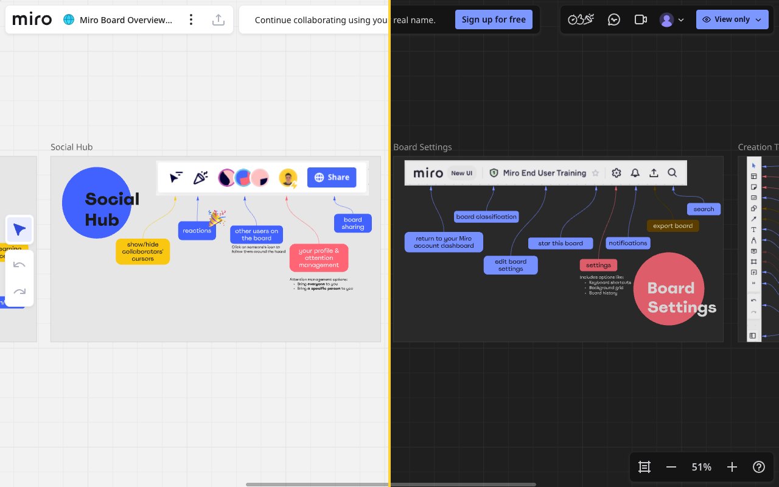The height and width of the screenshot is (487, 779).
Task: Click the Miro logo in the top bar
Action: pos(32,19)
